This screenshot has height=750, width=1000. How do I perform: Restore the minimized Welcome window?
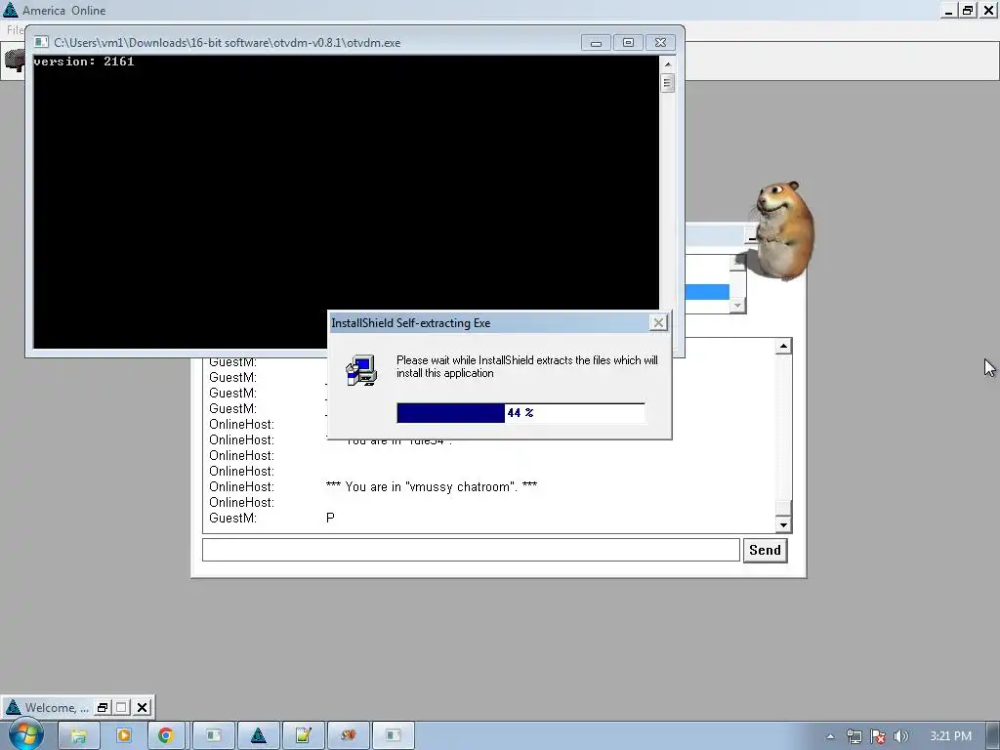[x=102, y=707]
